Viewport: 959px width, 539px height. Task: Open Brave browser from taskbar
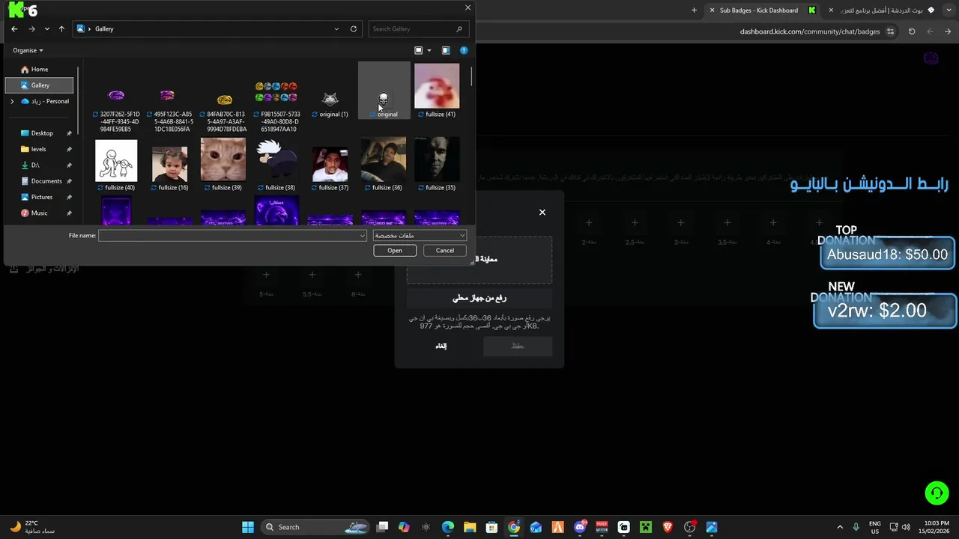668,527
